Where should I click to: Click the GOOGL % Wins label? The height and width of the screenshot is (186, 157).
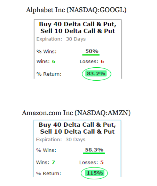pyautogui.click(x=47, y=52)
